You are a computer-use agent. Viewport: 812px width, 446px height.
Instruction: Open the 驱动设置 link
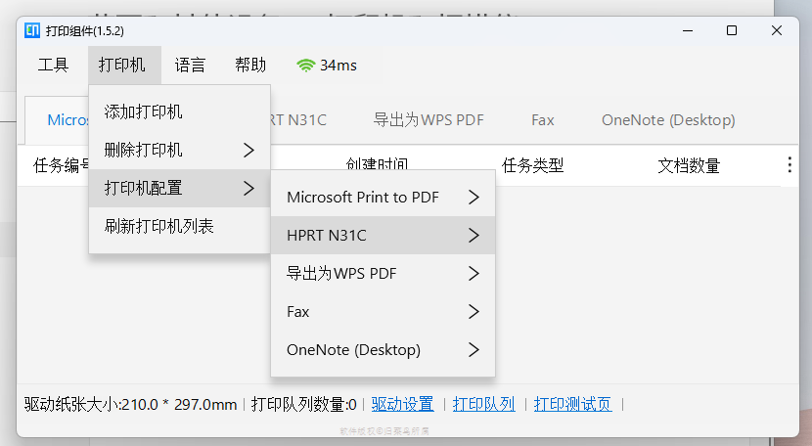coord(402,404)
